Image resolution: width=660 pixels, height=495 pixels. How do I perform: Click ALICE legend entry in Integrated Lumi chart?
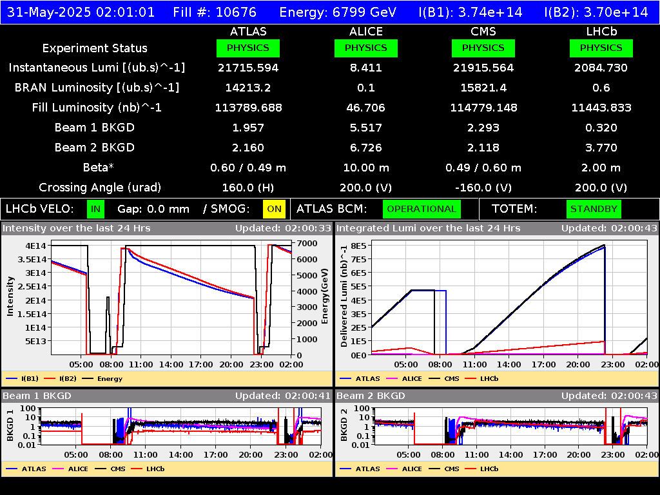coord(404,378)
